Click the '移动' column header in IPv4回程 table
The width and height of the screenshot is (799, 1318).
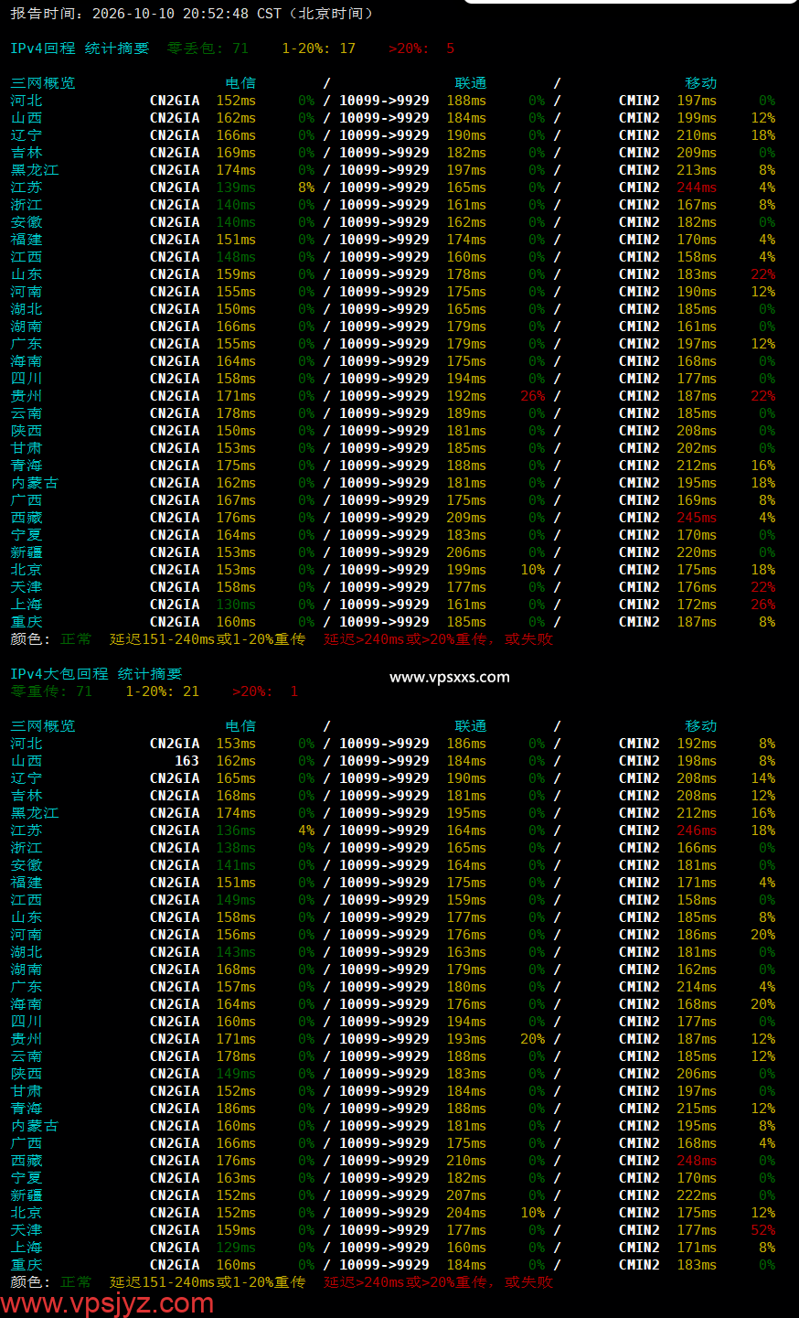tap(701, 83)
